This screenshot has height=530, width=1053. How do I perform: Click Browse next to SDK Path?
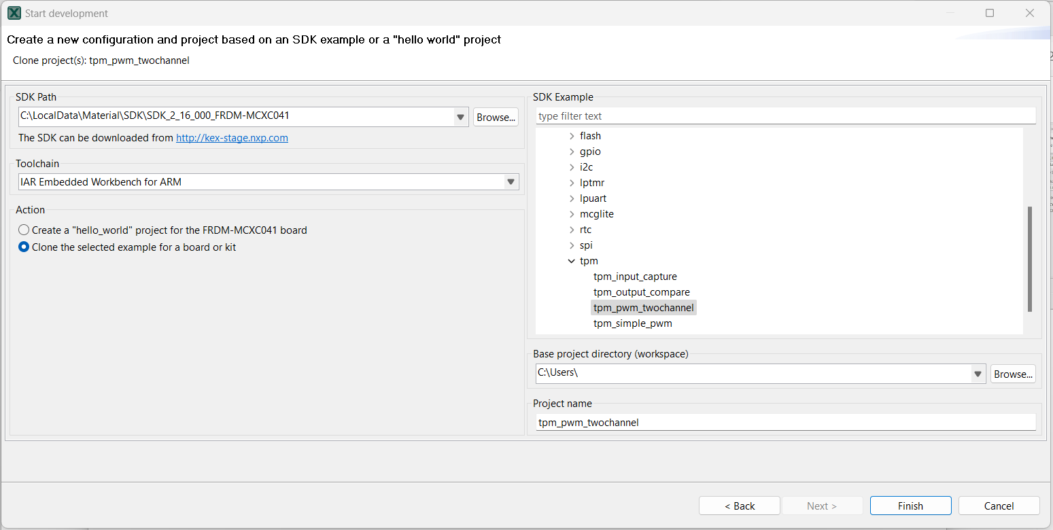click(496, 117)
